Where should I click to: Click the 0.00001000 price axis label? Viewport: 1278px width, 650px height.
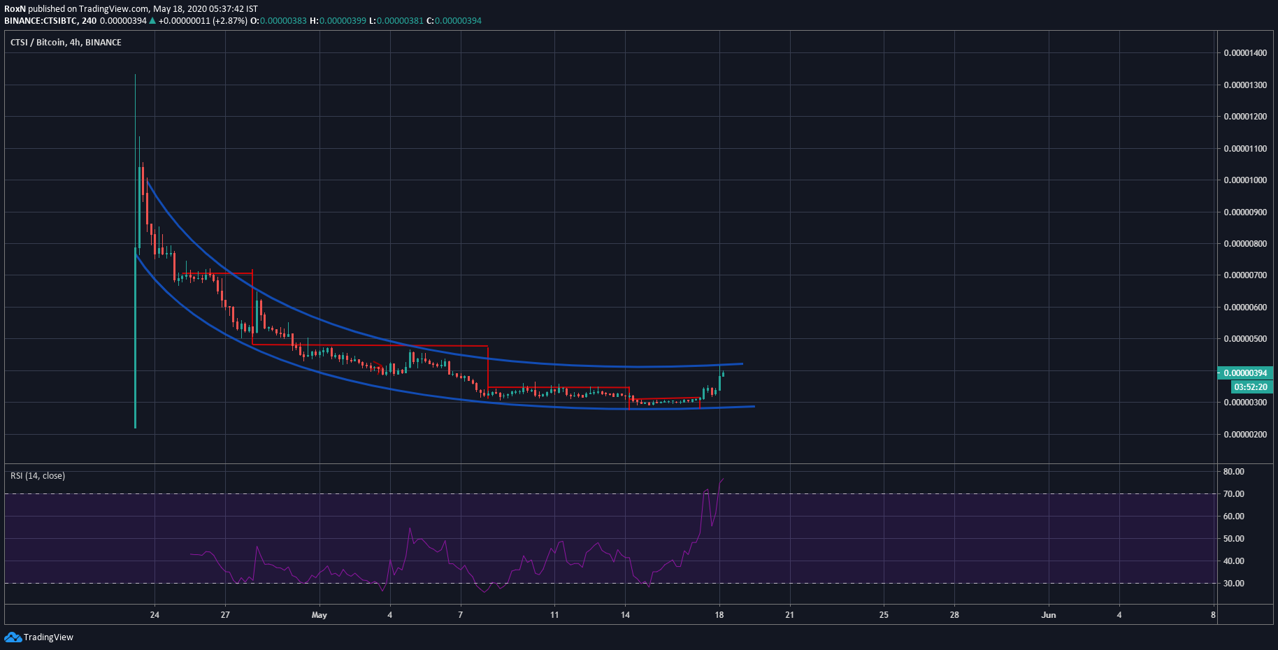(1245, 180)
